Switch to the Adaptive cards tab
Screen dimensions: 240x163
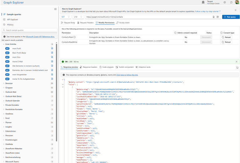click(x=143, y=67)
